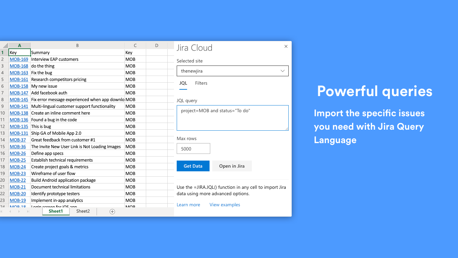
Task: Open the MOB-135 issue link
Action: pyautogui.click(x=19, y=126)
